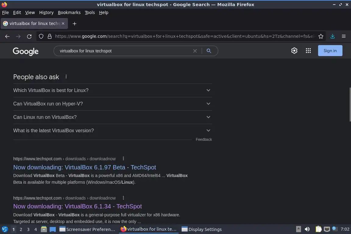Screen dimensions: 351x234
Task: Go back to the previous page
Action: [x=7, y=36]
